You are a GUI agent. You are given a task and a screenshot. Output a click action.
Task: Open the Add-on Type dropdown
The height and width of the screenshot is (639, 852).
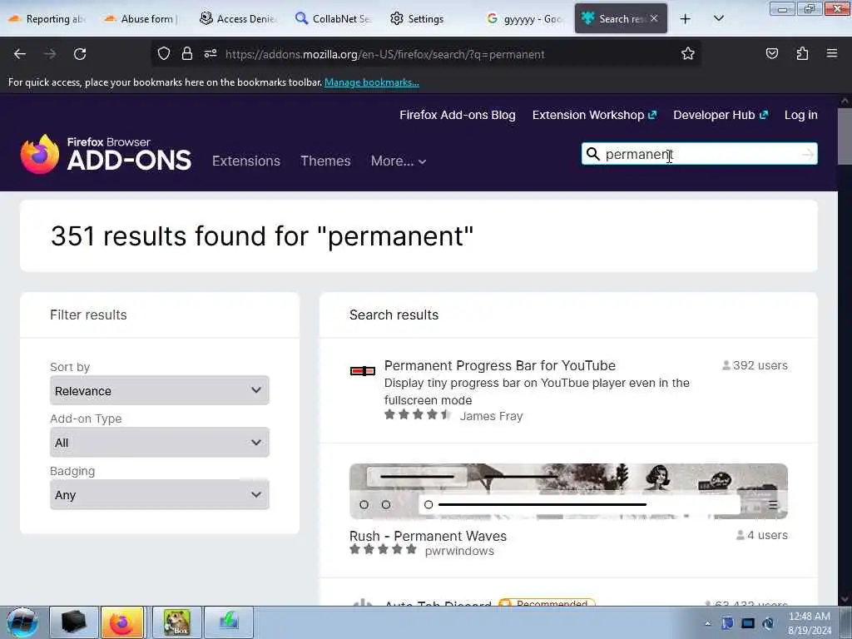[159, 443]
